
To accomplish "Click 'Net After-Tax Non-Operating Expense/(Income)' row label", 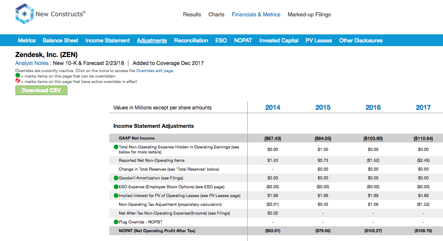I will (x=174, y=213).
